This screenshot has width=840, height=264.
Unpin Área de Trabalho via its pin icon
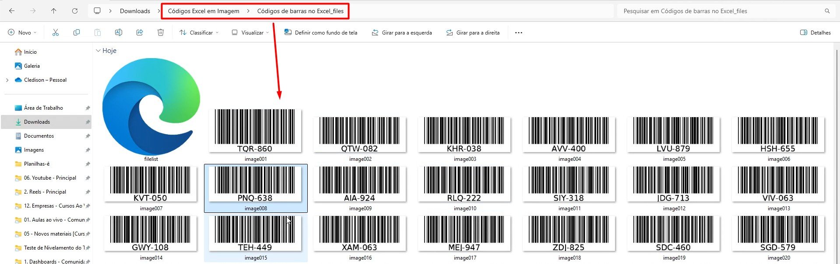coord(88,108)
